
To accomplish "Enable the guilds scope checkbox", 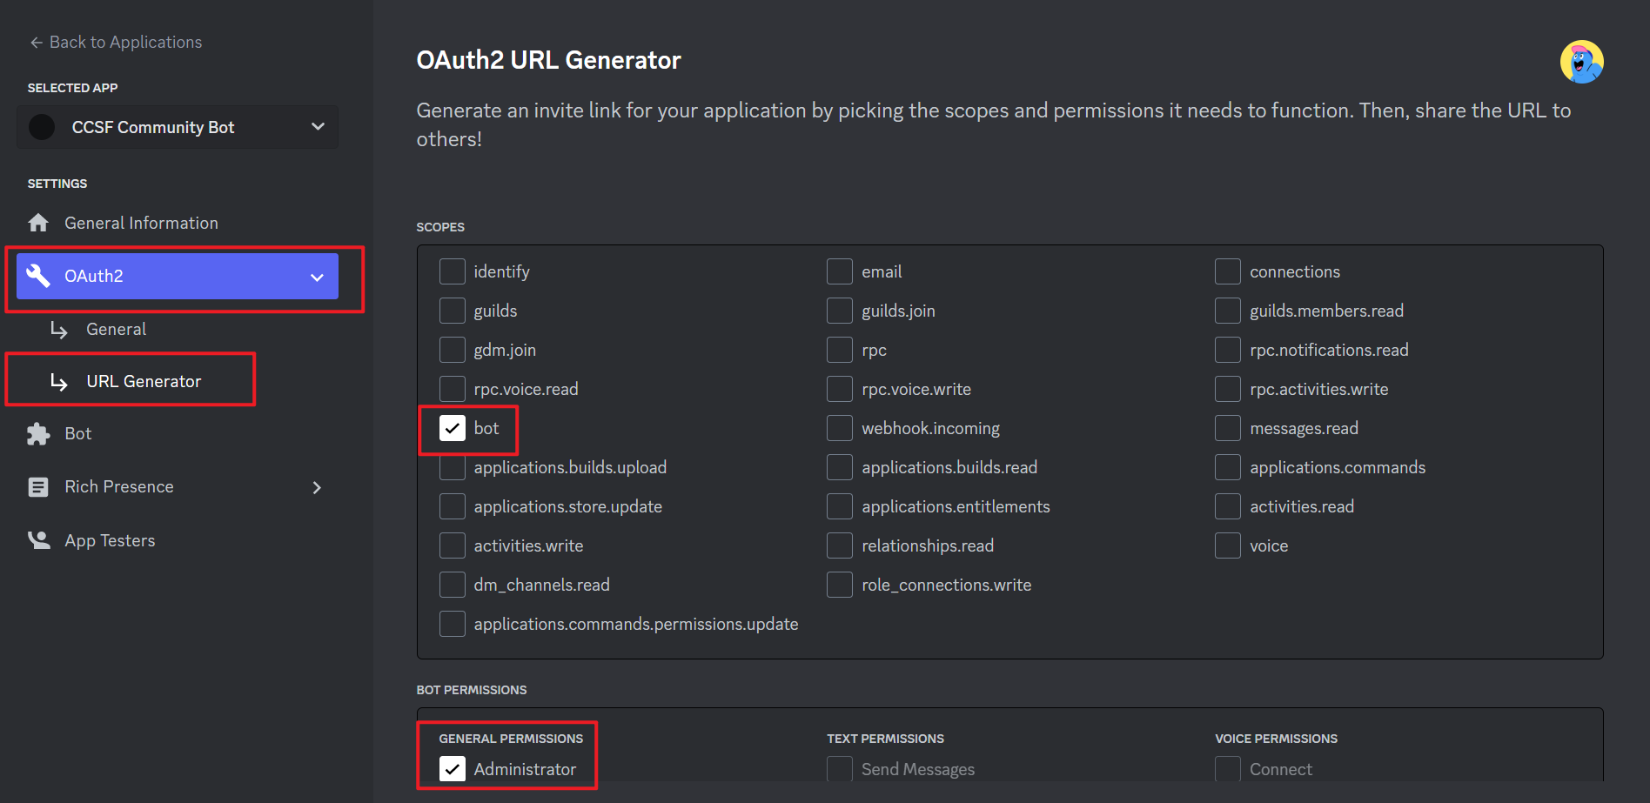I will tap(453, 311).
